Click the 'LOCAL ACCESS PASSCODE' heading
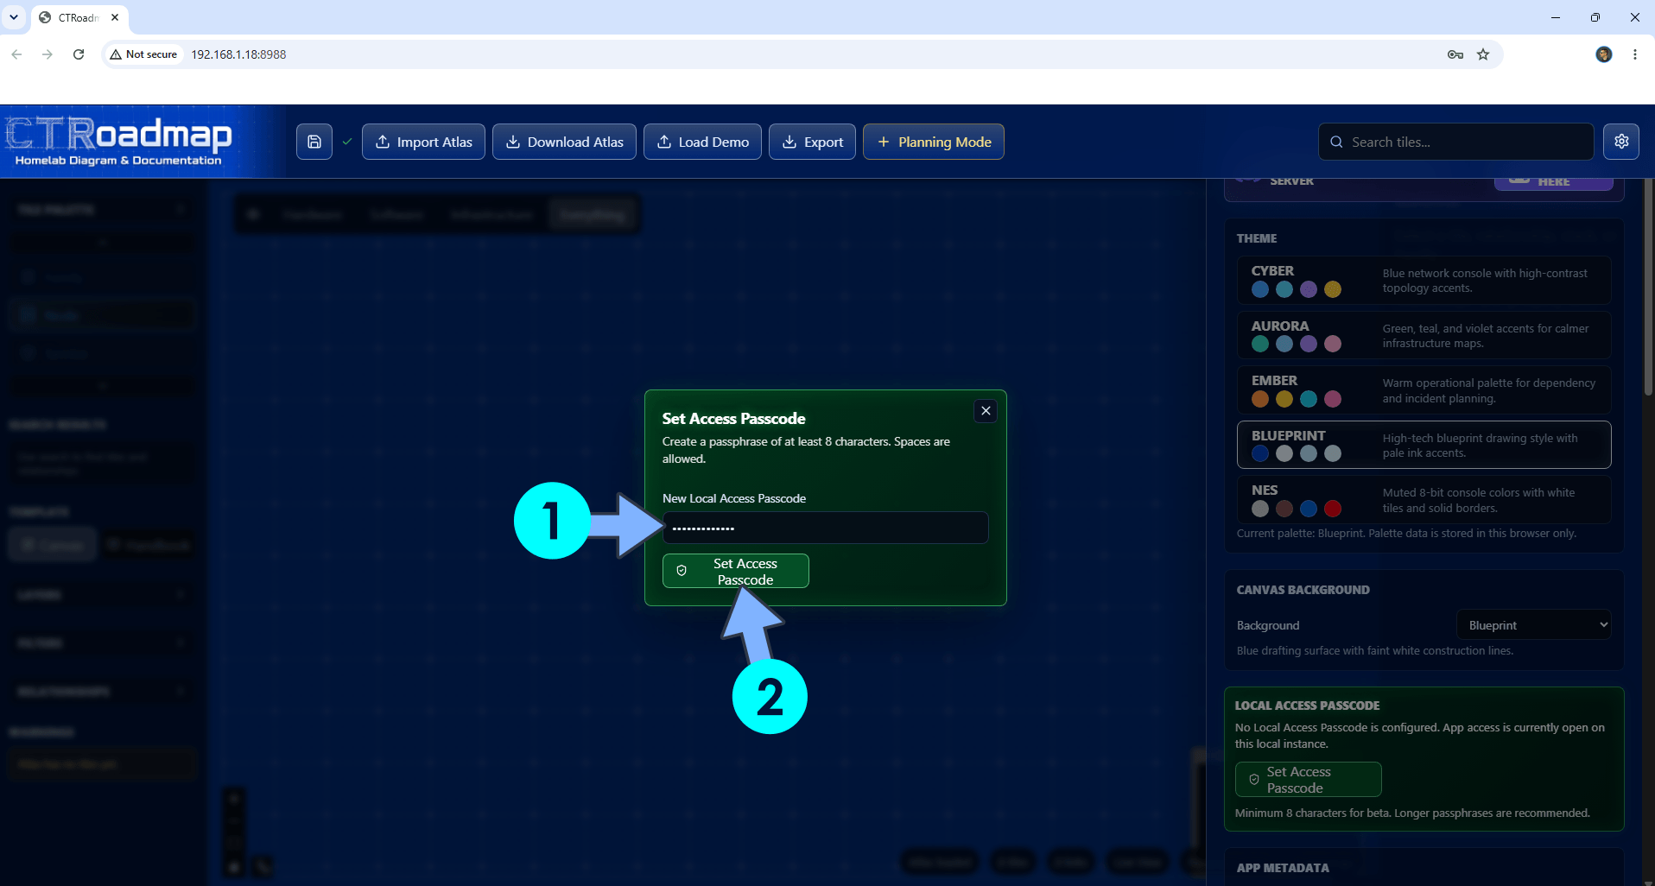 click(x=1307, y=706)
